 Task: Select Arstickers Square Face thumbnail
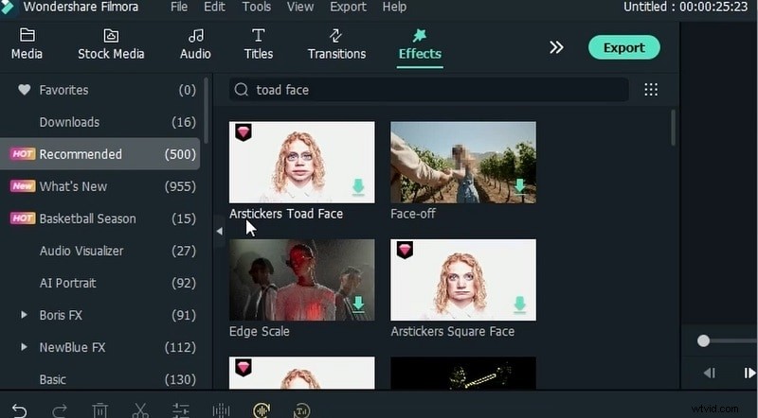[x=463, y=280]
